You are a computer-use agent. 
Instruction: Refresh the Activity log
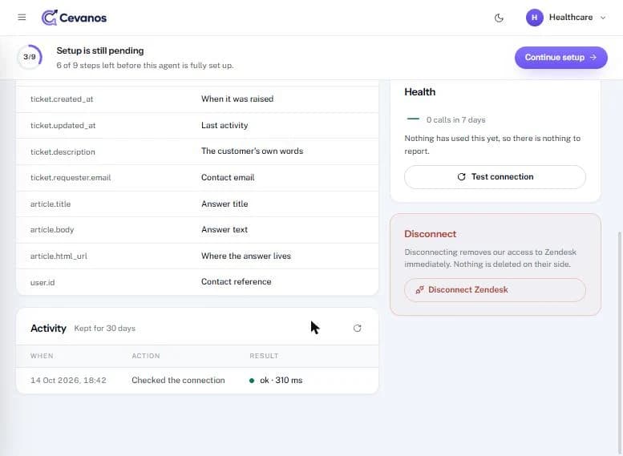(x=357, y=328)
